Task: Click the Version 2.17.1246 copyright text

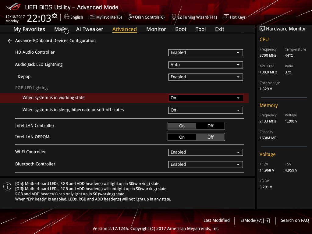Action: click(x=156, y=229)
